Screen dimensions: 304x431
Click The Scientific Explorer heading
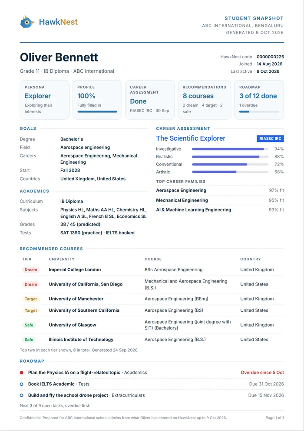[191, 138]
